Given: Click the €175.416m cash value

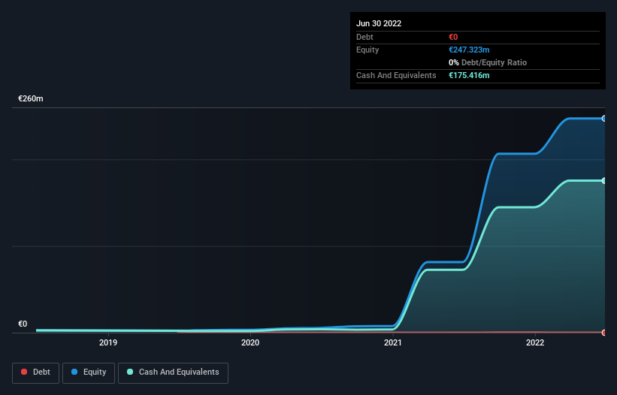Looking at the screenshot, I should click(x=469, y=75).
